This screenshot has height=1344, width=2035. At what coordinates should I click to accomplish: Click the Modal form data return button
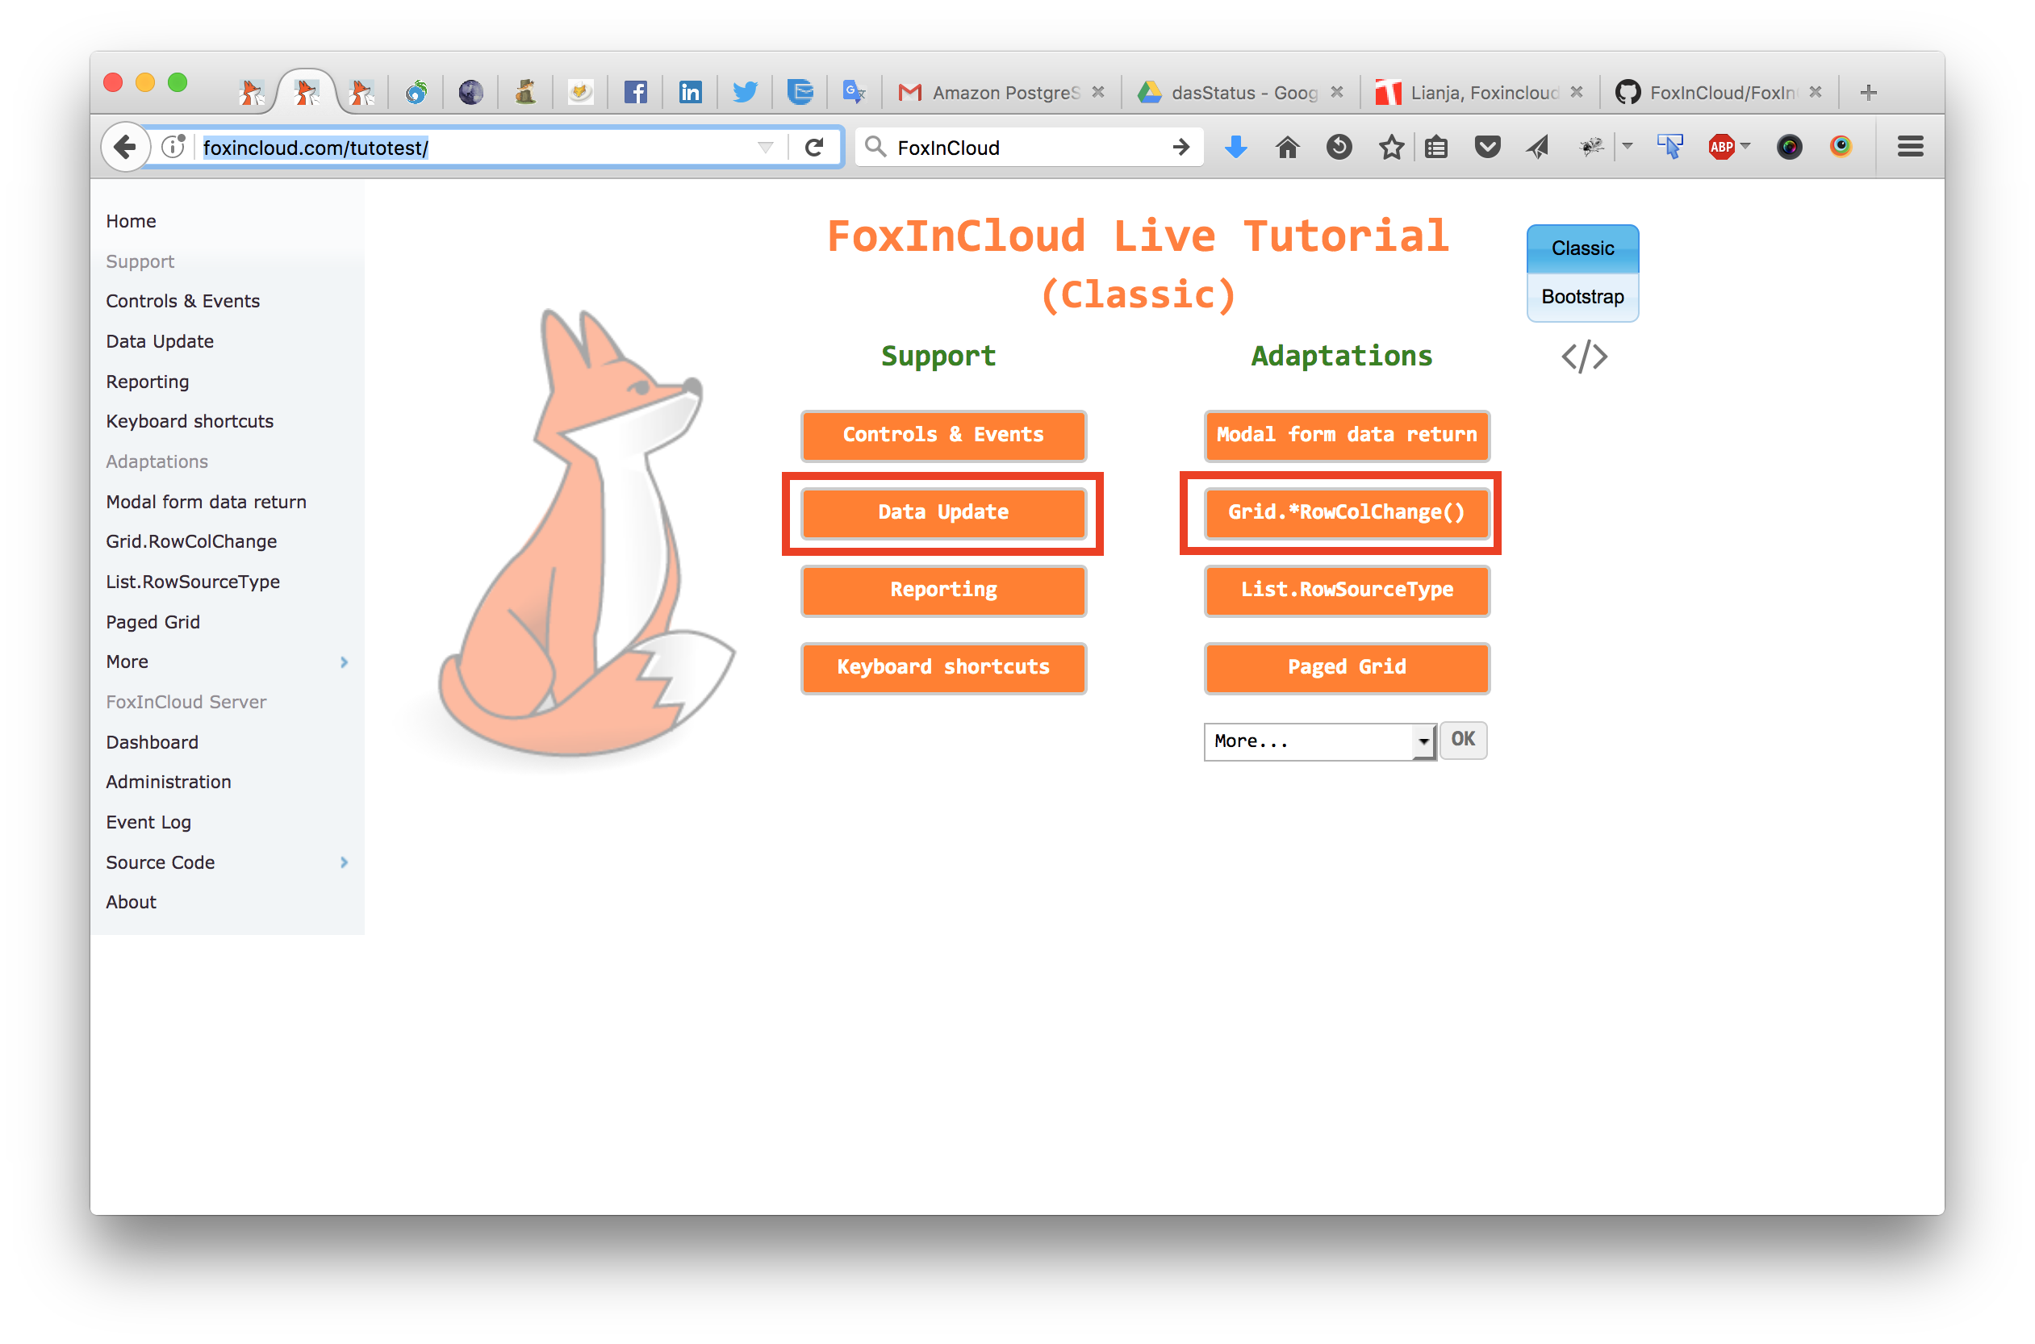tap(1347, 436)
